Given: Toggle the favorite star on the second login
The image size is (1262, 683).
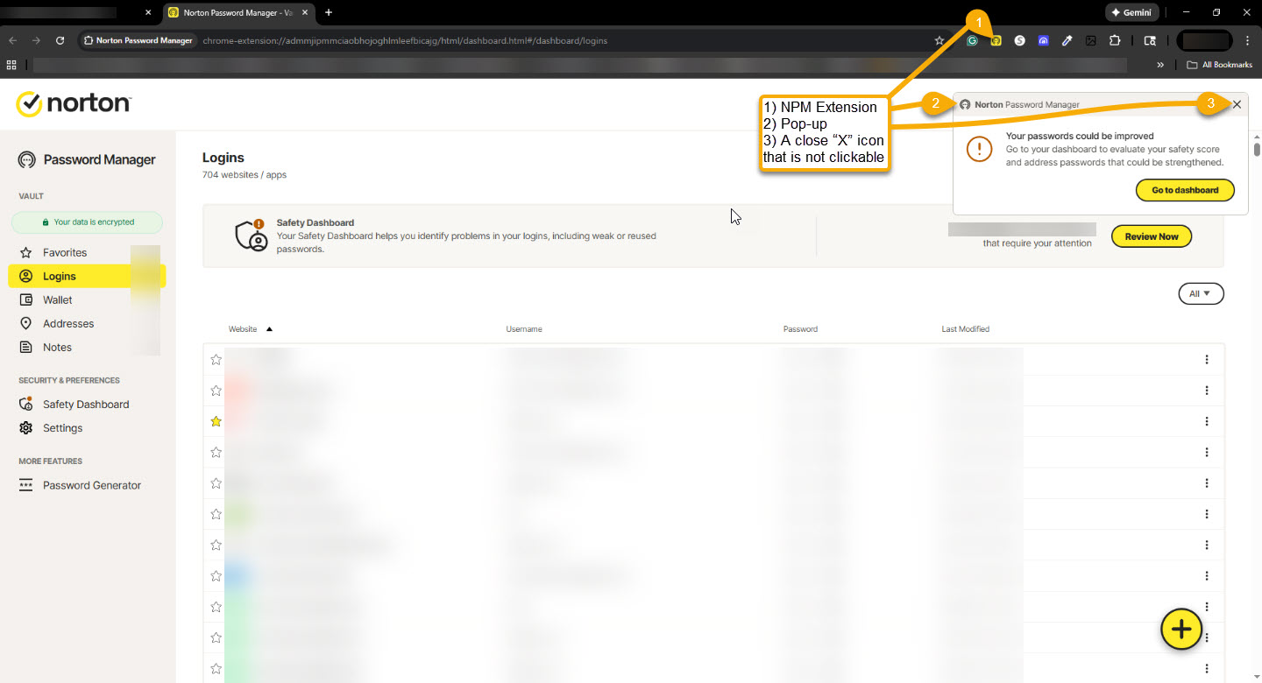Looking at the screenshot, I should (x=216, y=391).
